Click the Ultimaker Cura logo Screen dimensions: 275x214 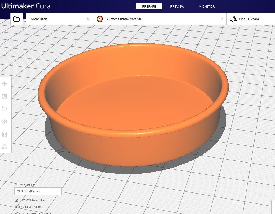coord(25,6)
